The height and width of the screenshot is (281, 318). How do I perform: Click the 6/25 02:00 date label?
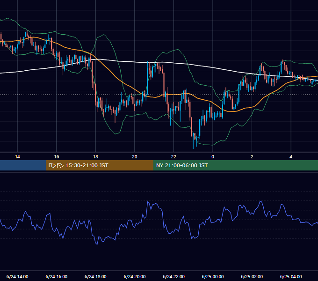[252, 276]
